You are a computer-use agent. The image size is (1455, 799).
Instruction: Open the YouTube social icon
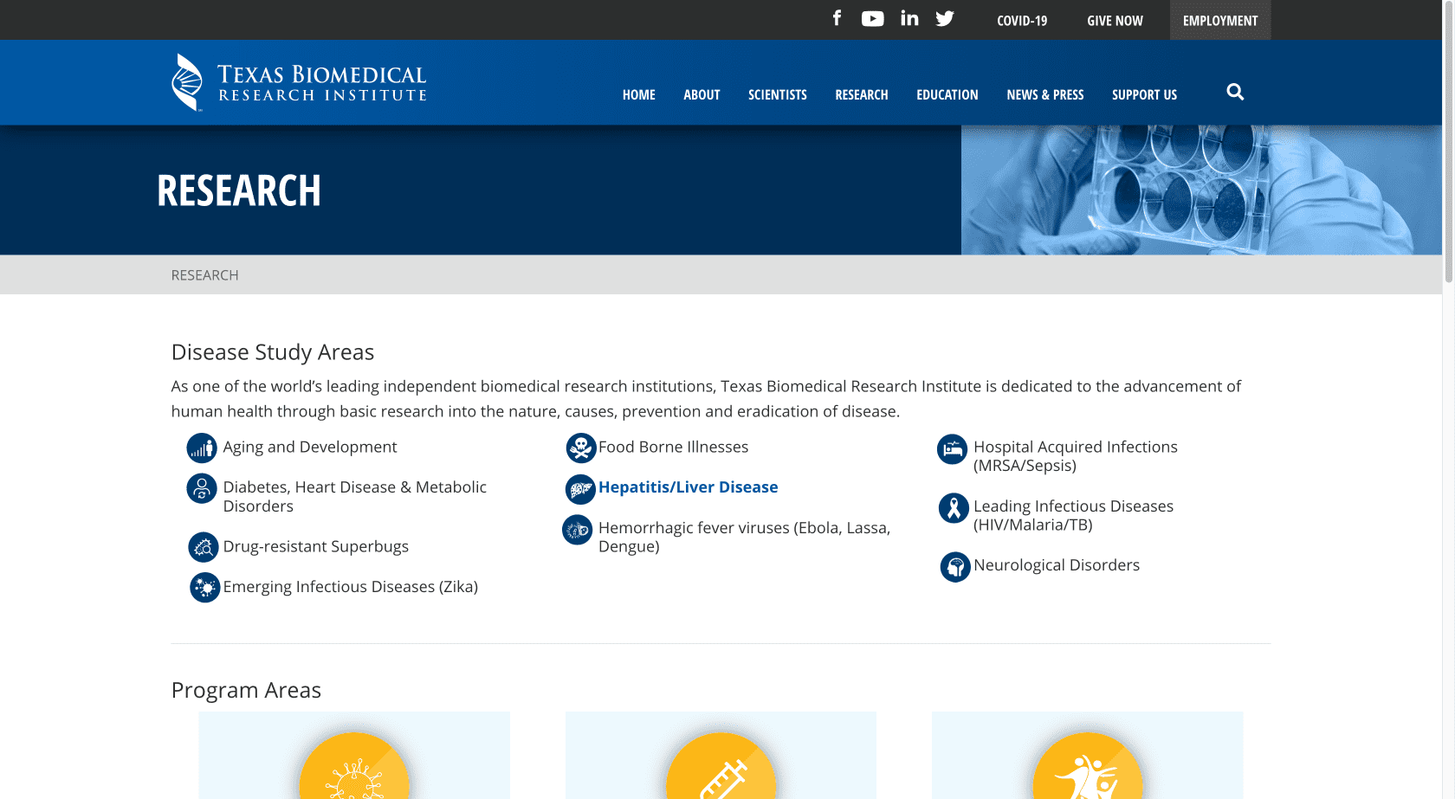click(x=872, y=19)
